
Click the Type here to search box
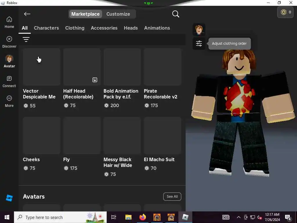coord(60,217)
